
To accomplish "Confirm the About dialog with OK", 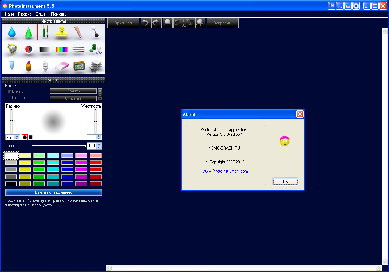I will (286, 181).
